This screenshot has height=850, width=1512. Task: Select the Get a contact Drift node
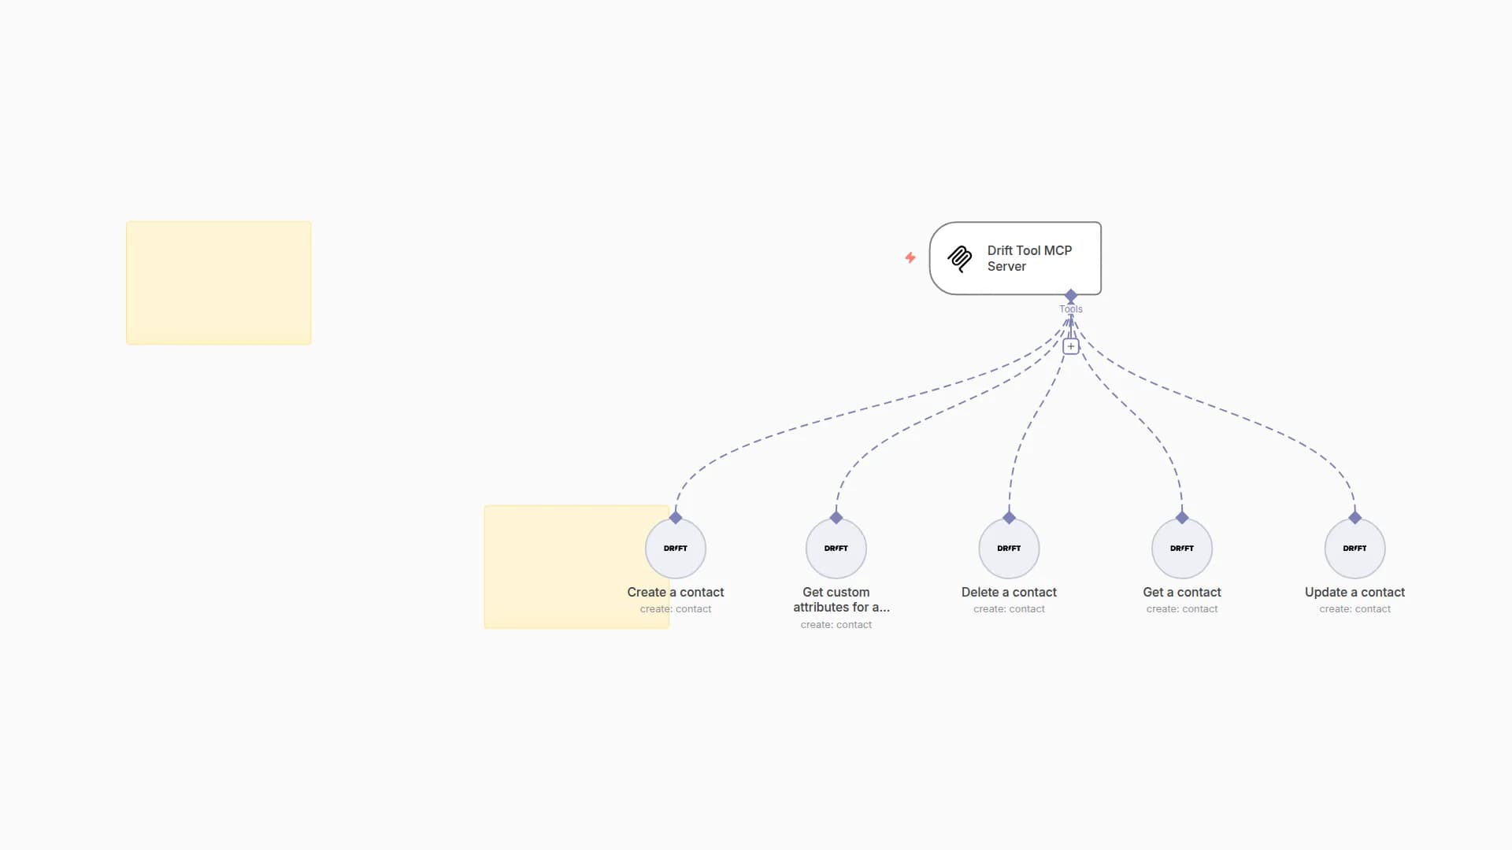coord(1181,549)
